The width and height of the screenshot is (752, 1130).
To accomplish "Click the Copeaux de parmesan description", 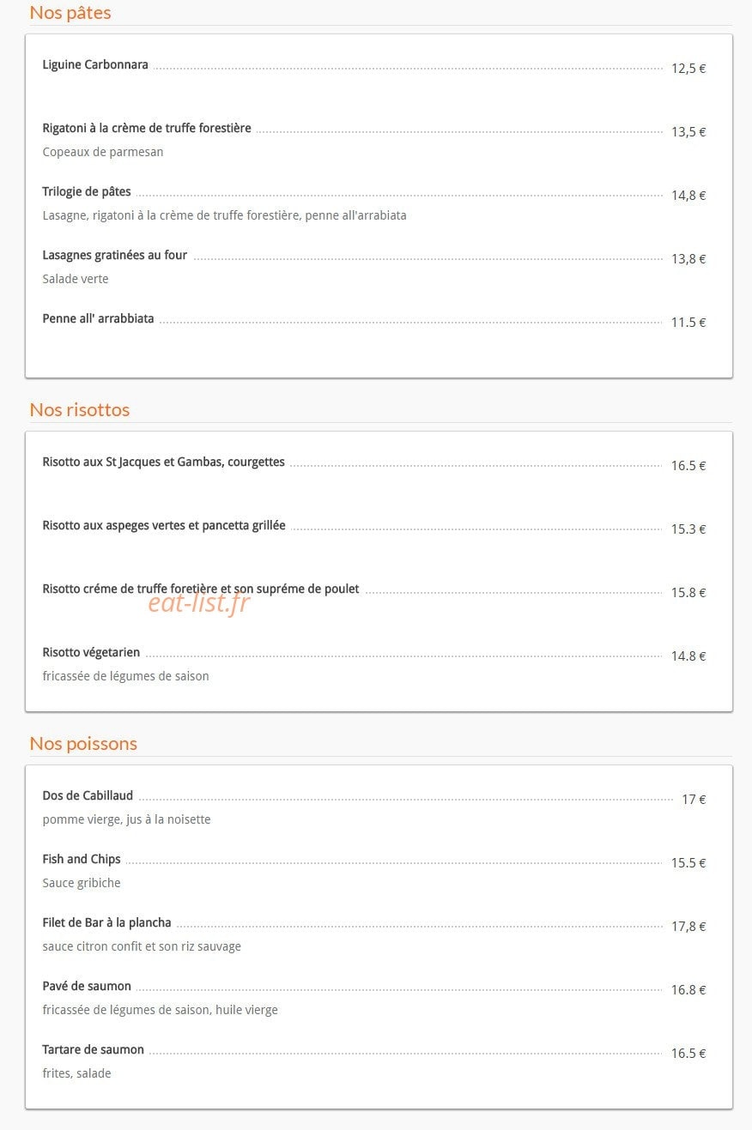I will point(103,152).
